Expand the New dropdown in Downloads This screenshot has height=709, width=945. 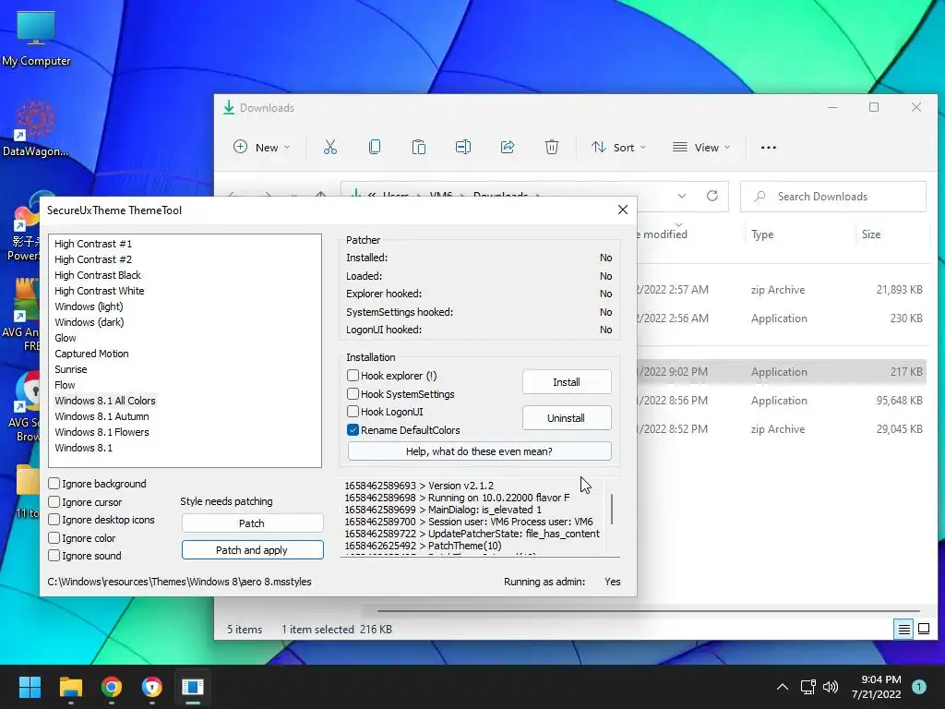point(262,147)
